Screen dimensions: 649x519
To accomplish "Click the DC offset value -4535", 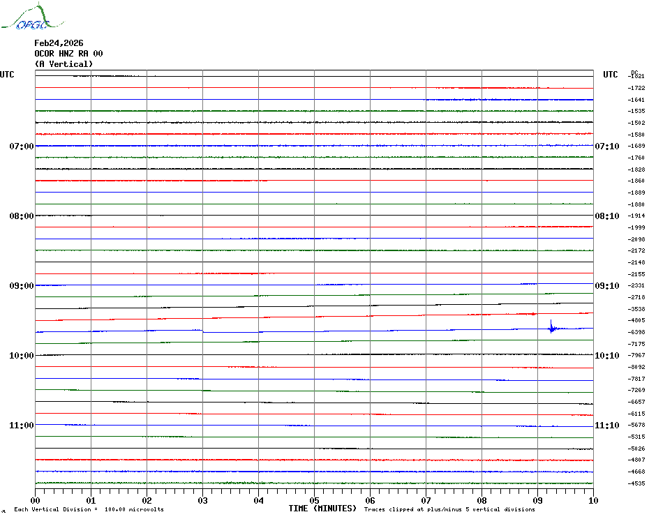I will 636,483.
